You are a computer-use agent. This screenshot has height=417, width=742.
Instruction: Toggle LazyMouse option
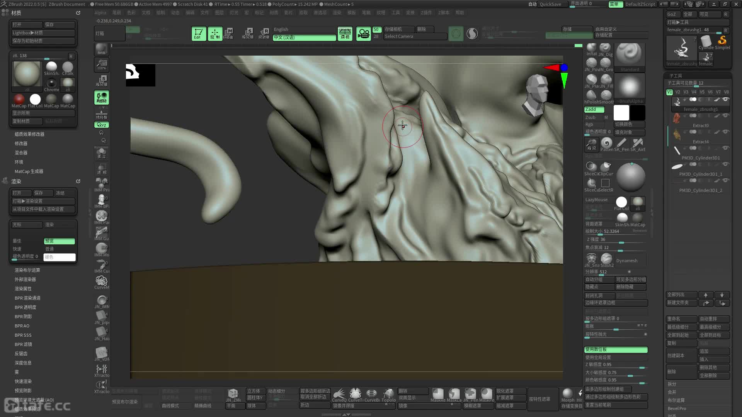[x=598, y=200]
